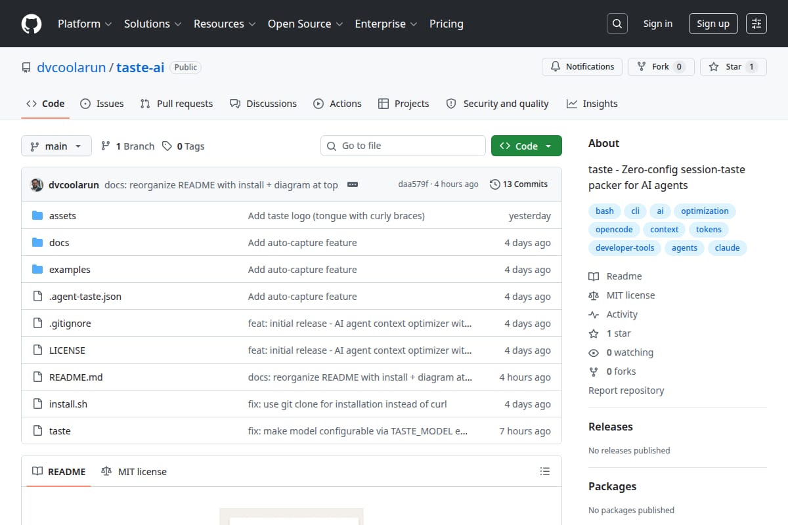
Task: Open dvcoolarun owner profile link
Action: (x=71, y=67)
